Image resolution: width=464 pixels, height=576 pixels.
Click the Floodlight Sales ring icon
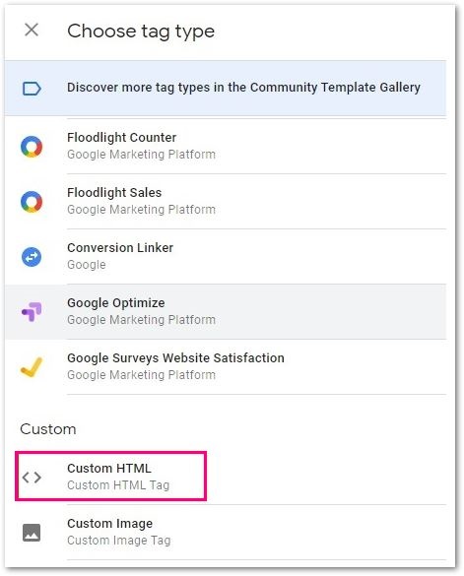pyautogui.click(x=32, y=202)
